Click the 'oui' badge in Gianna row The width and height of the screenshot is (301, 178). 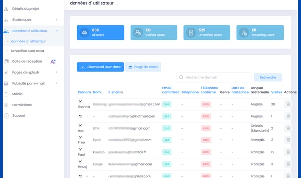click(x=167, y=104)
